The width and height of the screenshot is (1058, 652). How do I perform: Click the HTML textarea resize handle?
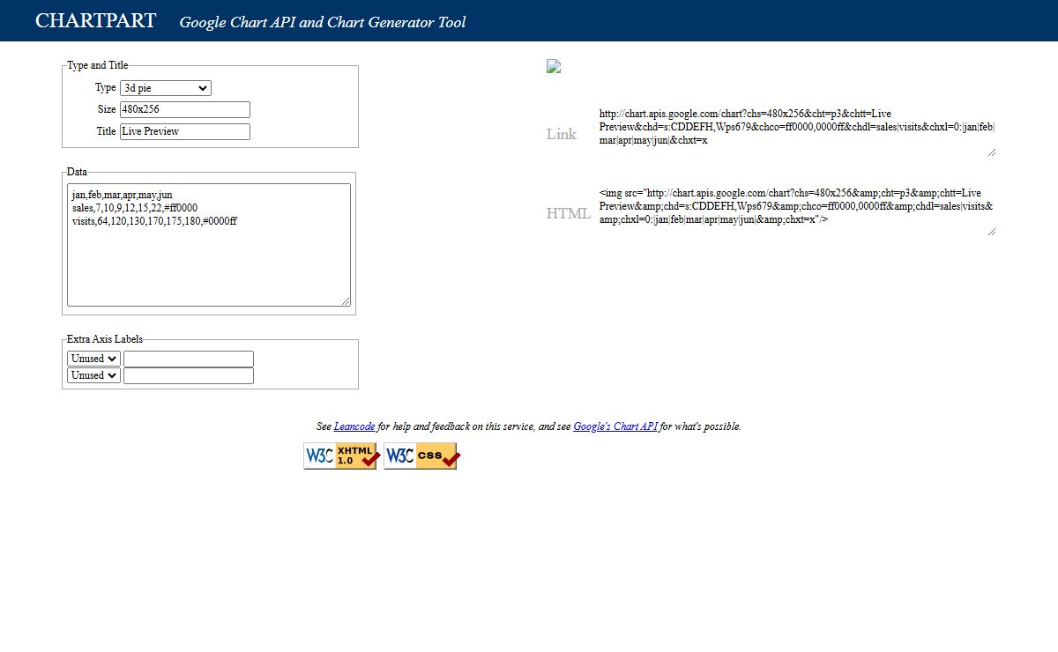point(992,232)
